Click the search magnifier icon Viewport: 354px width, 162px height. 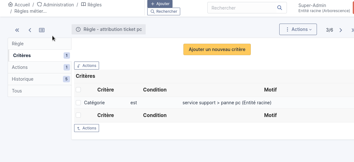point(280,8)
